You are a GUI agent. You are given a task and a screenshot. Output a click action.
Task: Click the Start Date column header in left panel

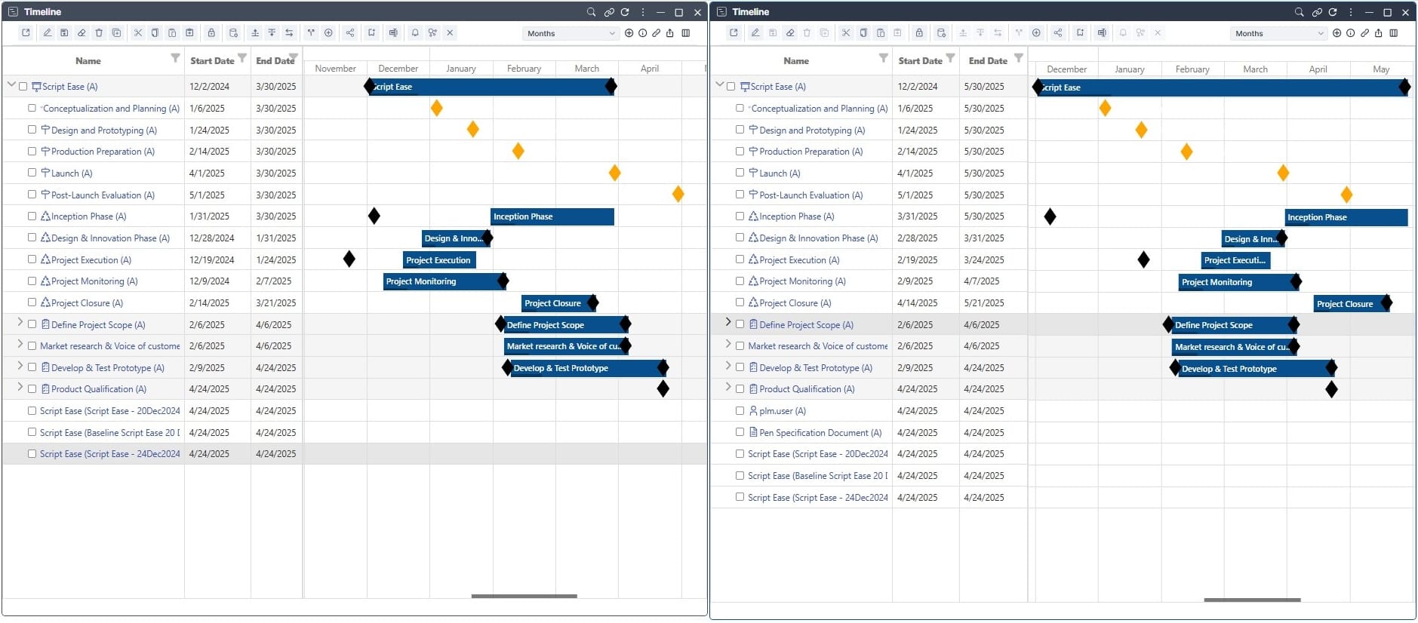[212, 61]
